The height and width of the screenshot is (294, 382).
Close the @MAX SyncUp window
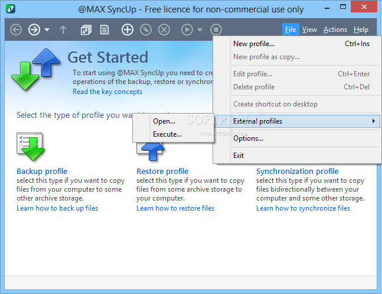(x=364, y=7)
